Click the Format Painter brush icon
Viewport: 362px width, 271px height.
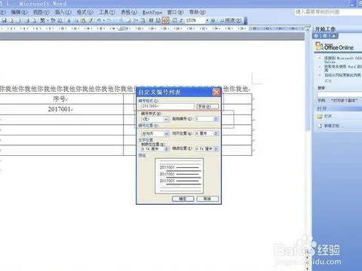click(x=91, y=20)
